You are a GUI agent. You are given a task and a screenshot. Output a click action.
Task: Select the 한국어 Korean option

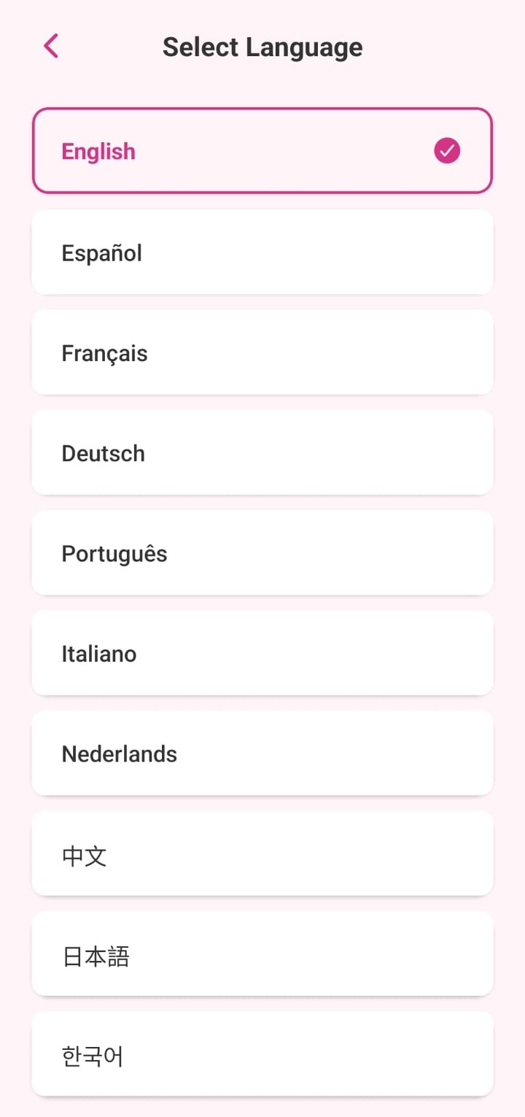pos(262,1054)
